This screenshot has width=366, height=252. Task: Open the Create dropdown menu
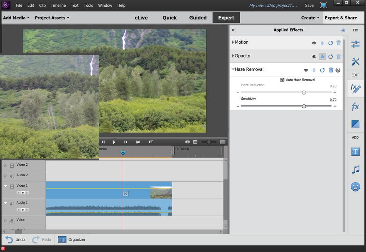(310, 18)
